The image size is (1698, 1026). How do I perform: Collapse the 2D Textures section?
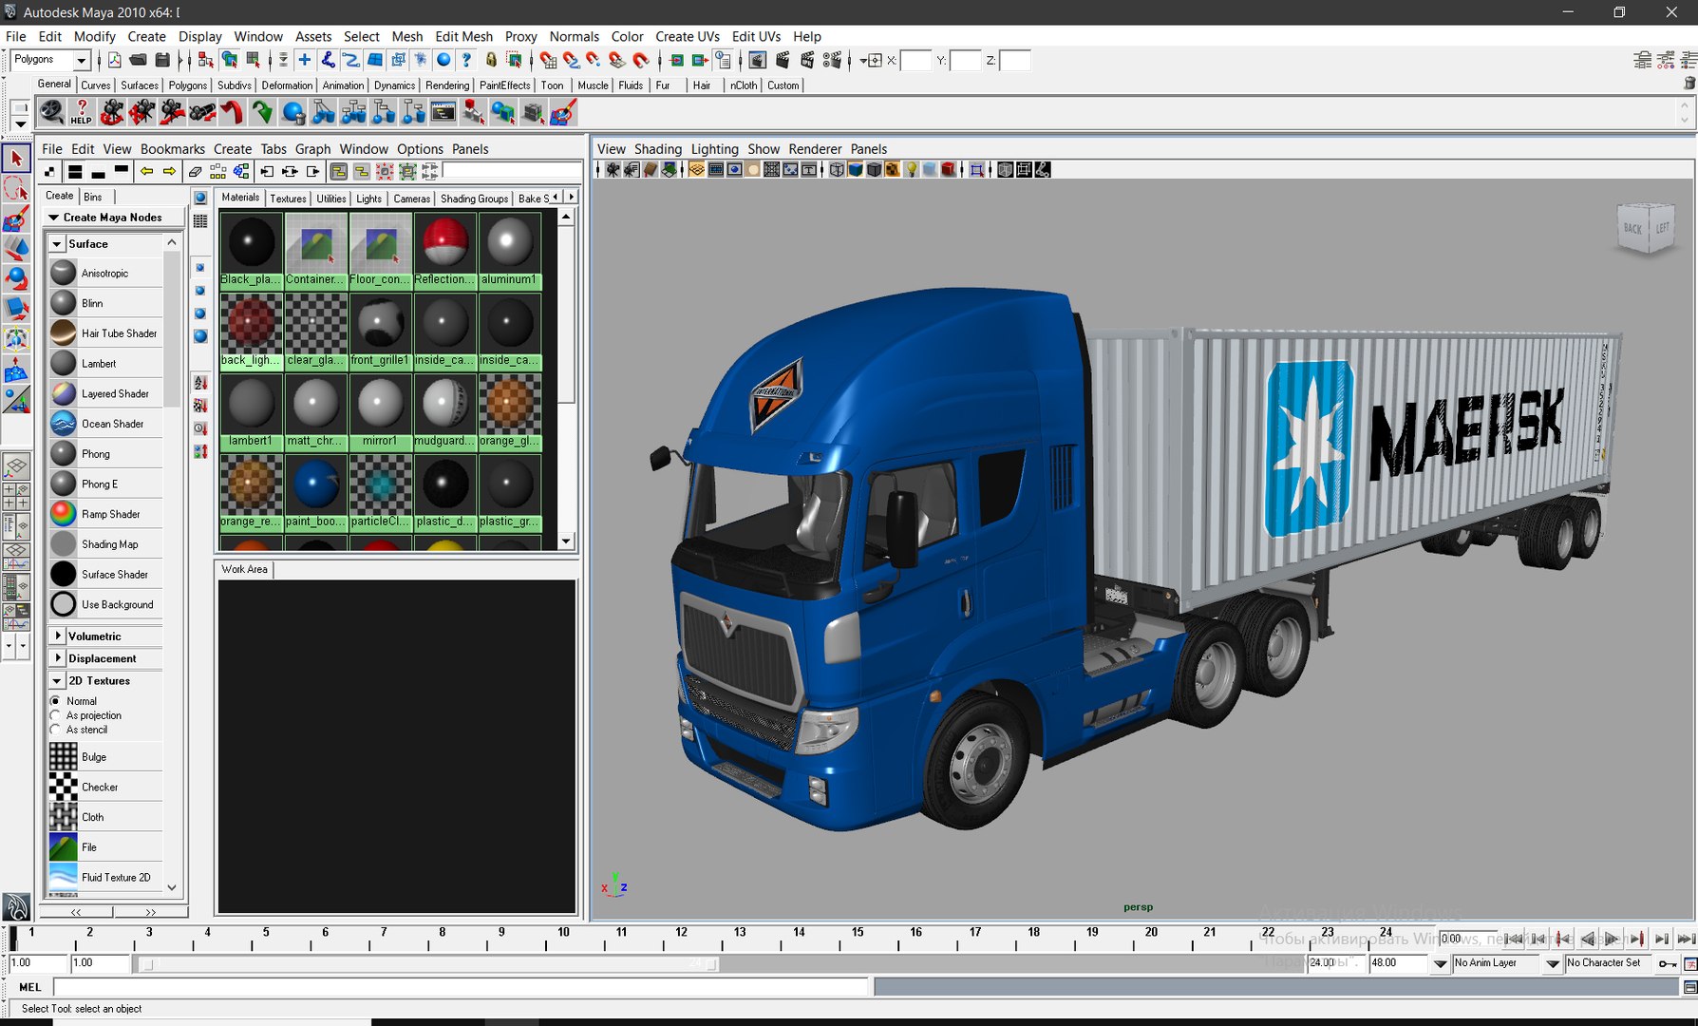click(57, 681)
